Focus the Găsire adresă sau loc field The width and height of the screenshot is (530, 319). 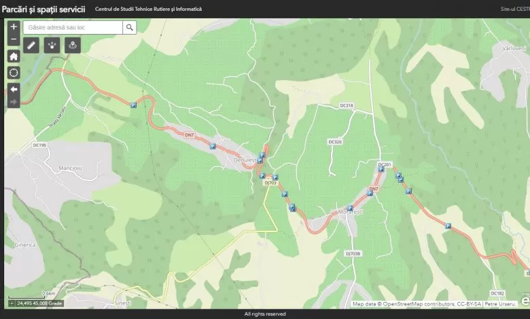73,27
